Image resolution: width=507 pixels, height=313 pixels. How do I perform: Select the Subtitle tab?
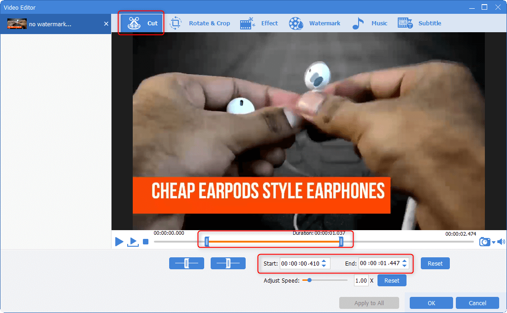tap(419, 23)
